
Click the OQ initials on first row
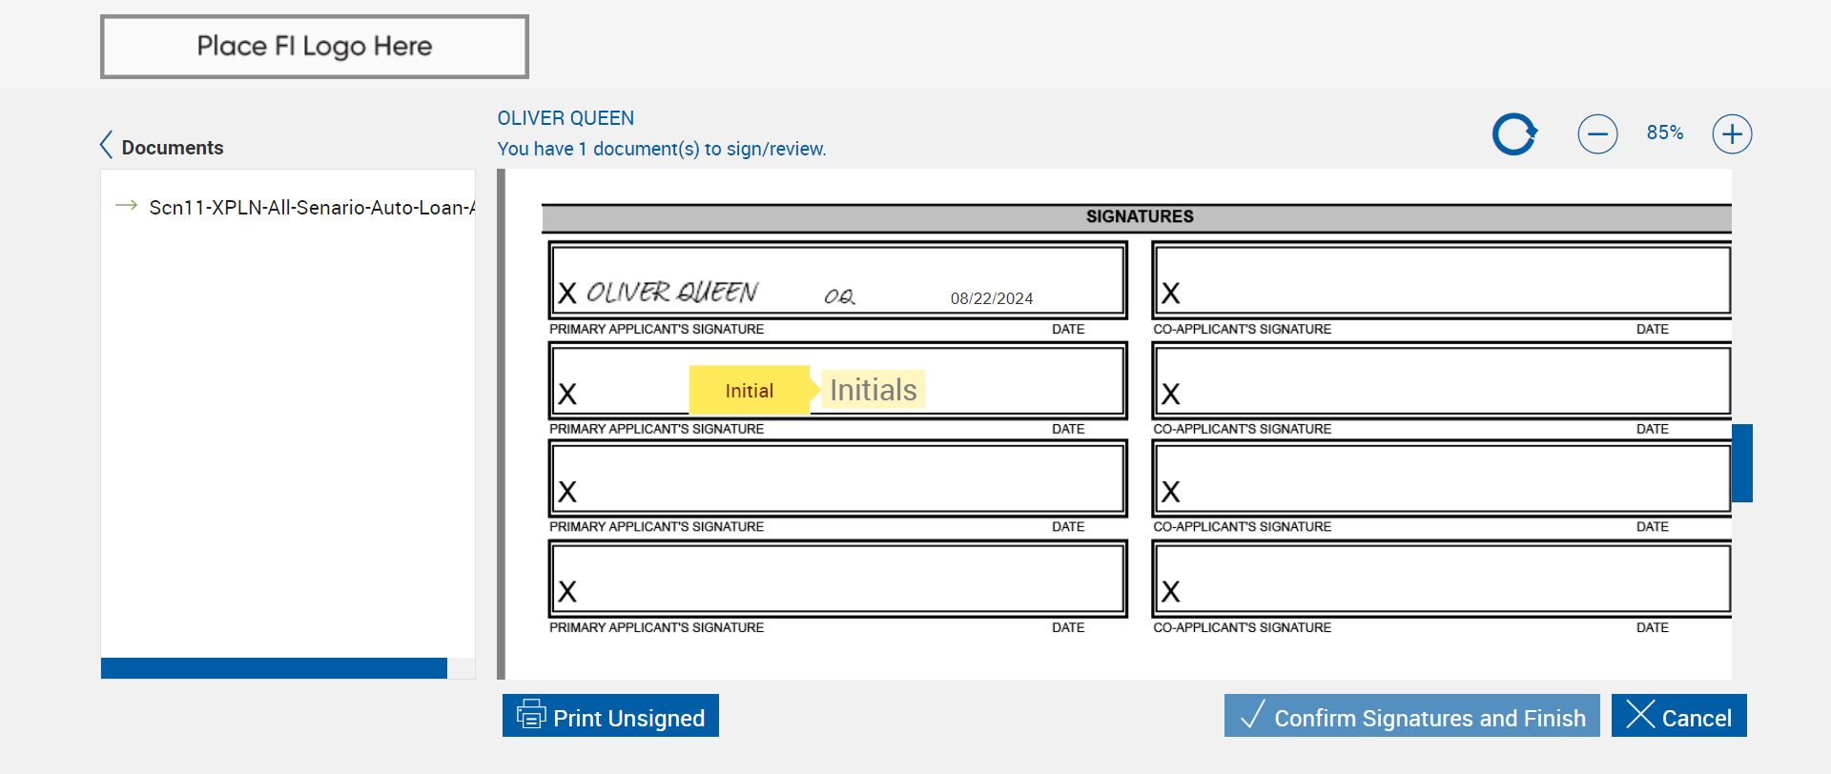(x=839, y=296)
